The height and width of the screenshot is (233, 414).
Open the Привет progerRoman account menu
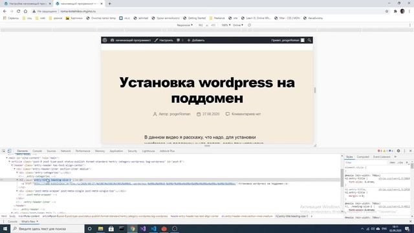(x=288, y=40)
